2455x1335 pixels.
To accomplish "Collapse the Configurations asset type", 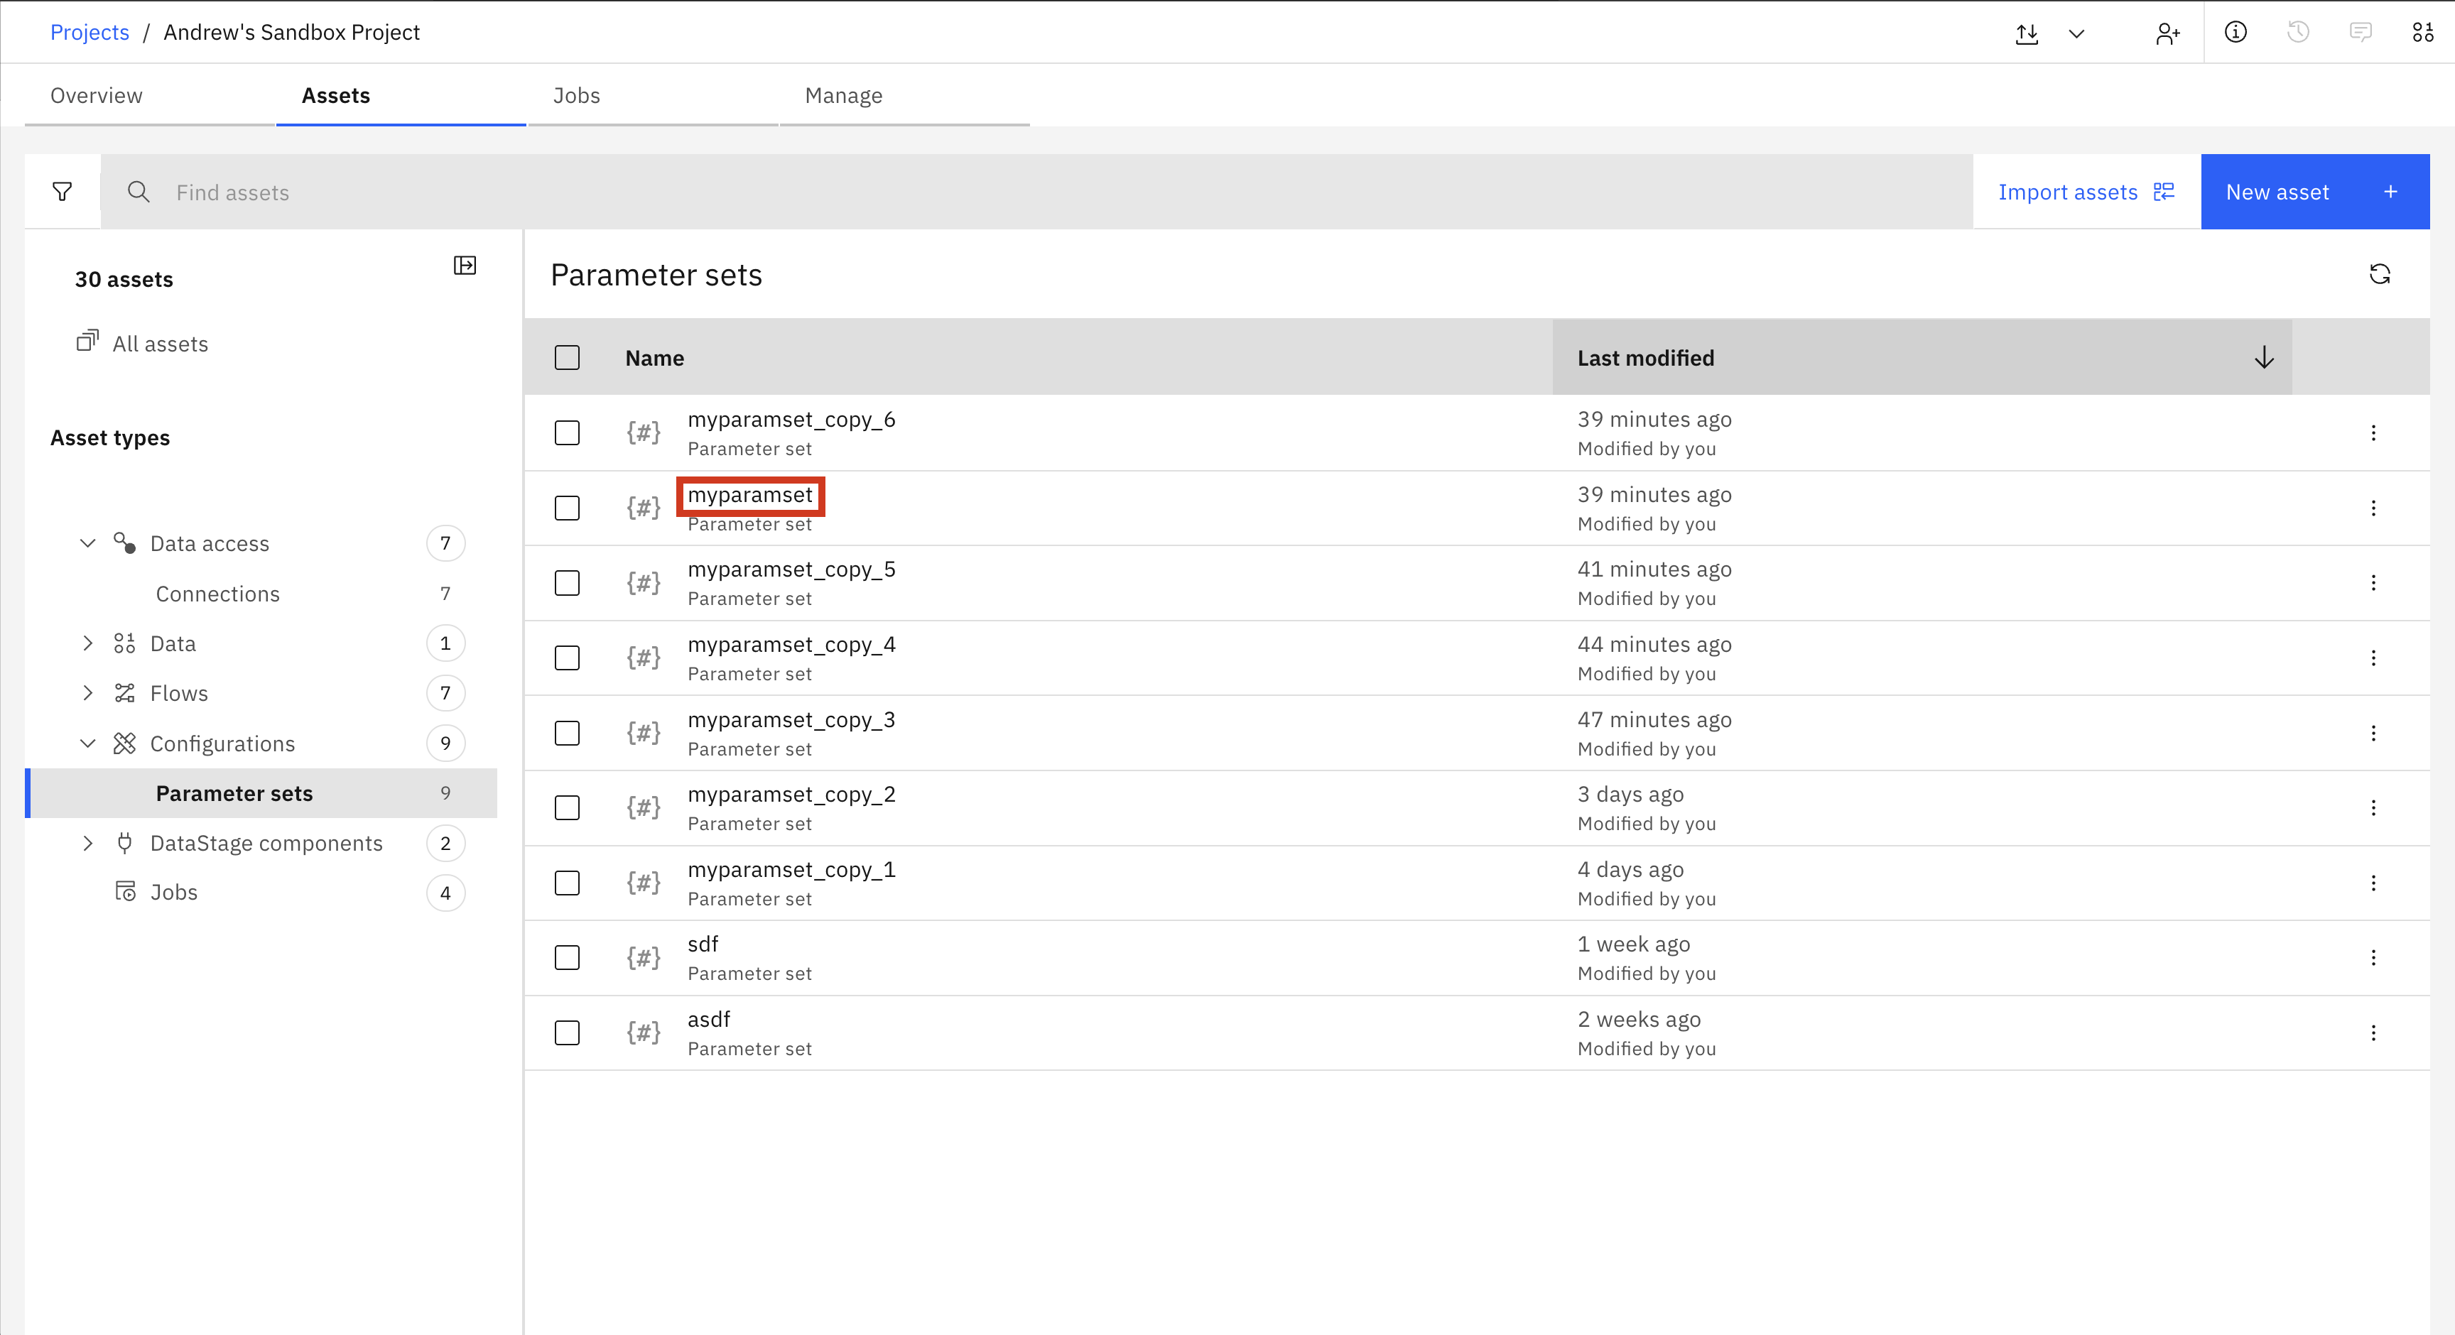I will [87, 743].
